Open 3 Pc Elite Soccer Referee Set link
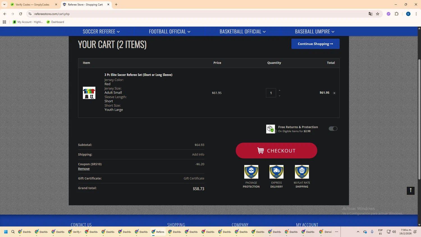This screenshot has width=421, height=237. (x=138, y=75)
